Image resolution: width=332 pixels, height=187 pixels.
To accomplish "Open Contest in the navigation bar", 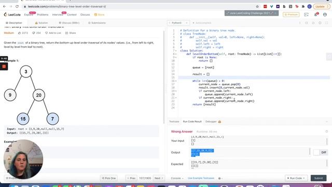I will coord(72,15).
